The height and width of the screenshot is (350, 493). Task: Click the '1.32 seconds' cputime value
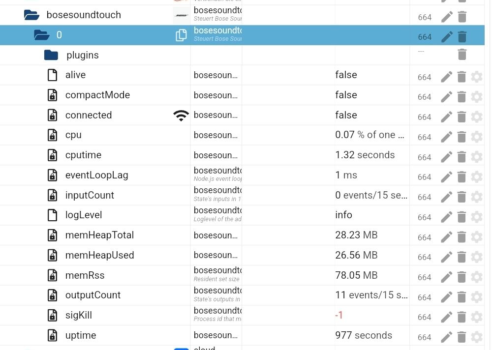click(365, 155)
